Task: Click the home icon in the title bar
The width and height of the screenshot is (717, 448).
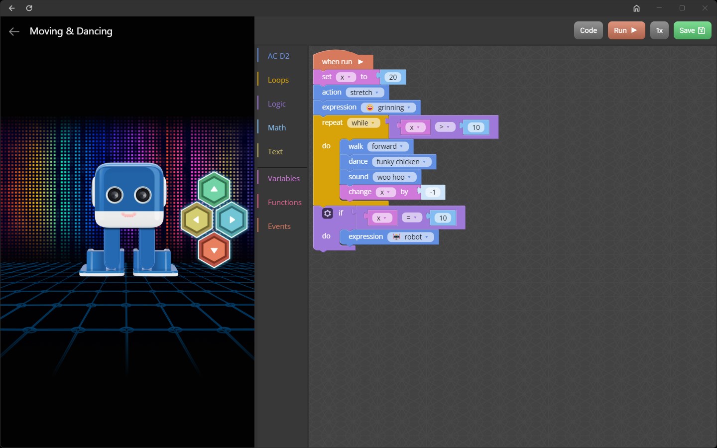Action: 636,8
